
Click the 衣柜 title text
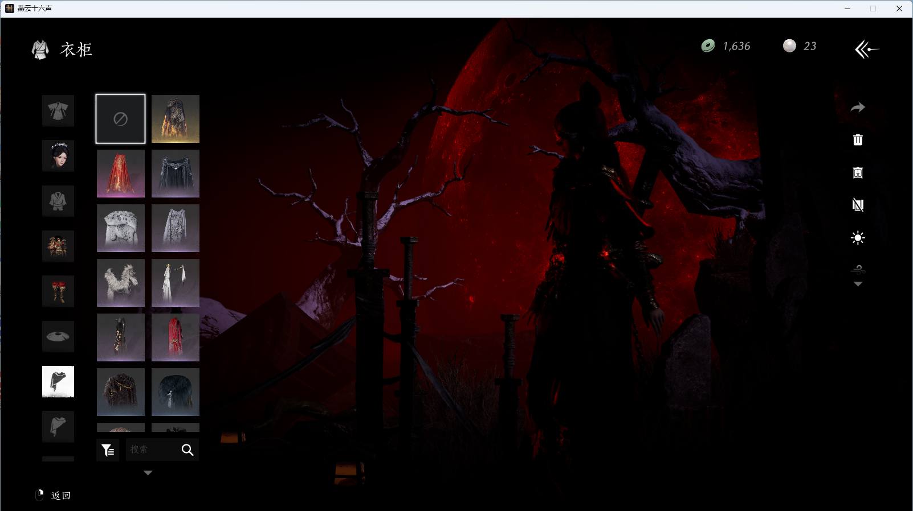click(x=76, y=50)
